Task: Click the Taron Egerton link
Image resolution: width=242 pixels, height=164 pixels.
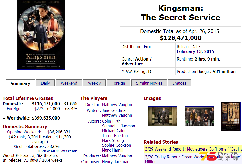Action: pyautogui.click(x=115, y=136)
